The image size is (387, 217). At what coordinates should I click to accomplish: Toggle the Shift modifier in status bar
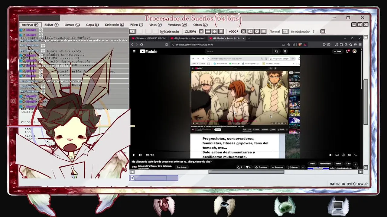[x=333, y=184]
